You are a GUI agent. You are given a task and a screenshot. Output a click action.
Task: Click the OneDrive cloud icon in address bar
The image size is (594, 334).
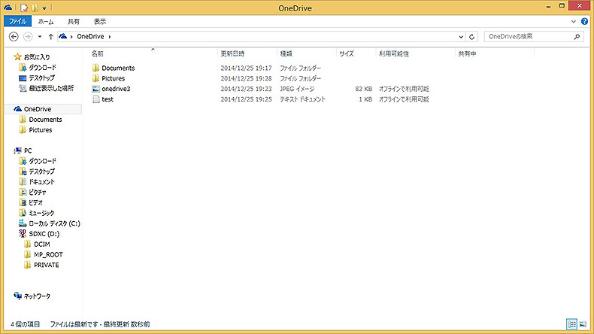pyautogui.click(x=63, y=36)
